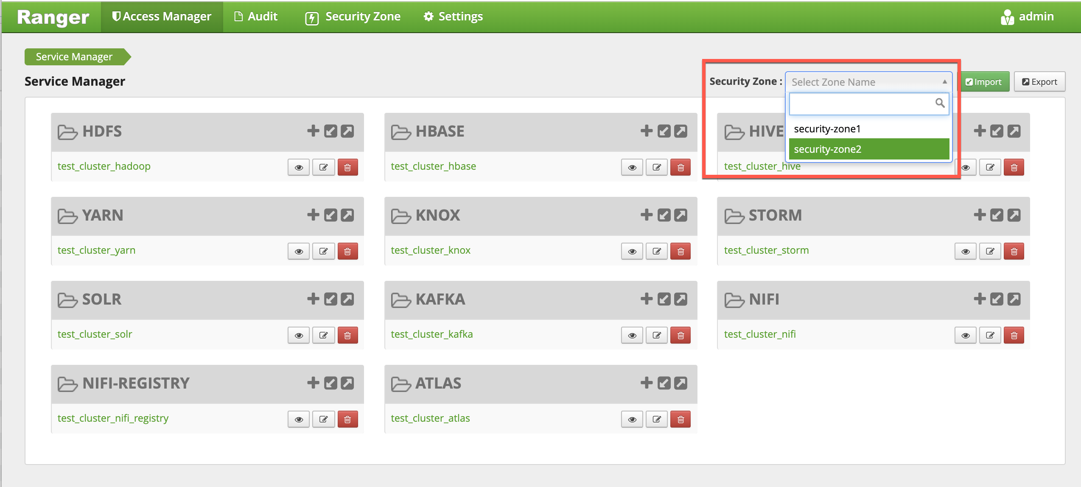Edit test_cluster_atlas service

click(657, 419)
